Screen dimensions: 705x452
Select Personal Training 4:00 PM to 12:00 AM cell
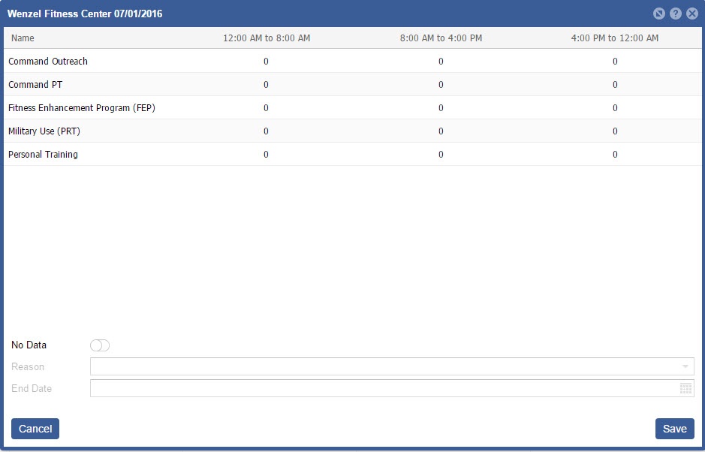615,155
